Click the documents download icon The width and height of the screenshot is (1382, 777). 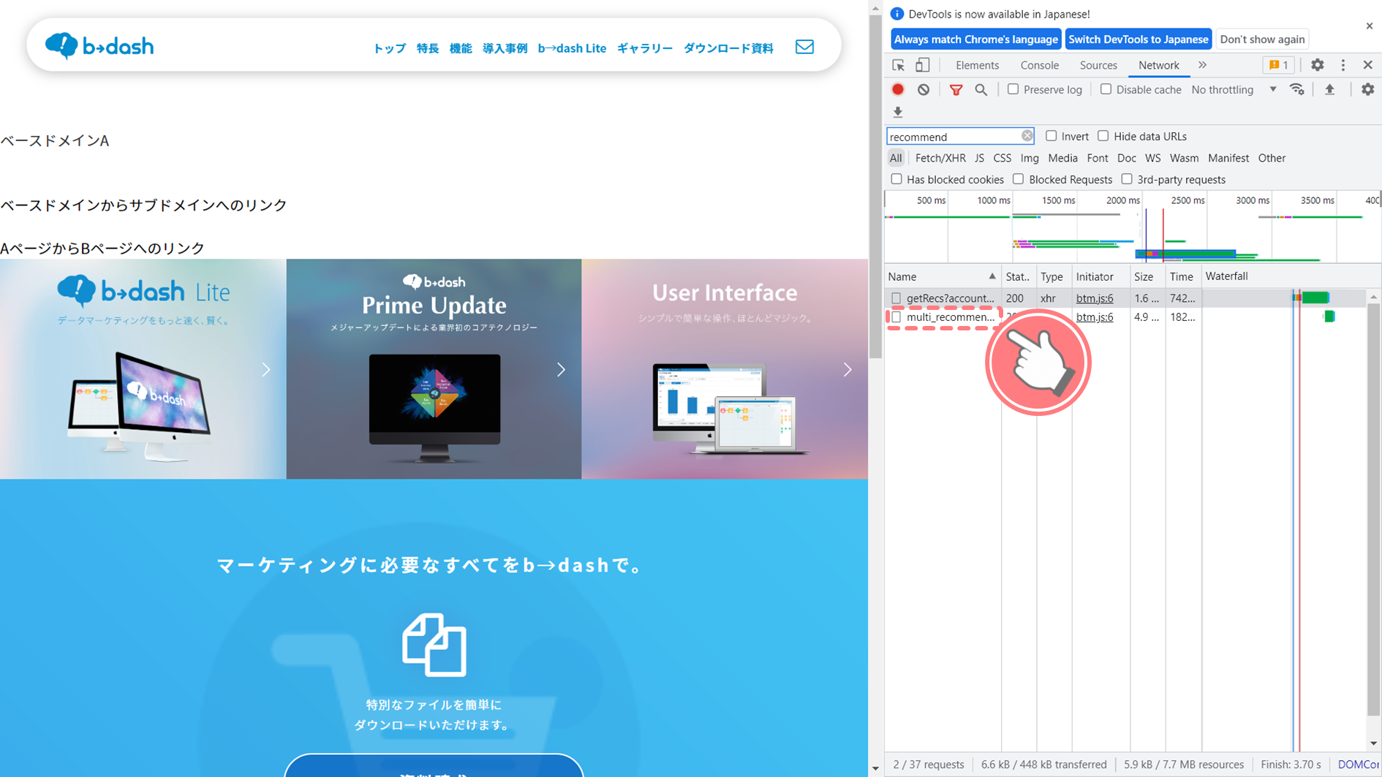[x=434, y=644]
